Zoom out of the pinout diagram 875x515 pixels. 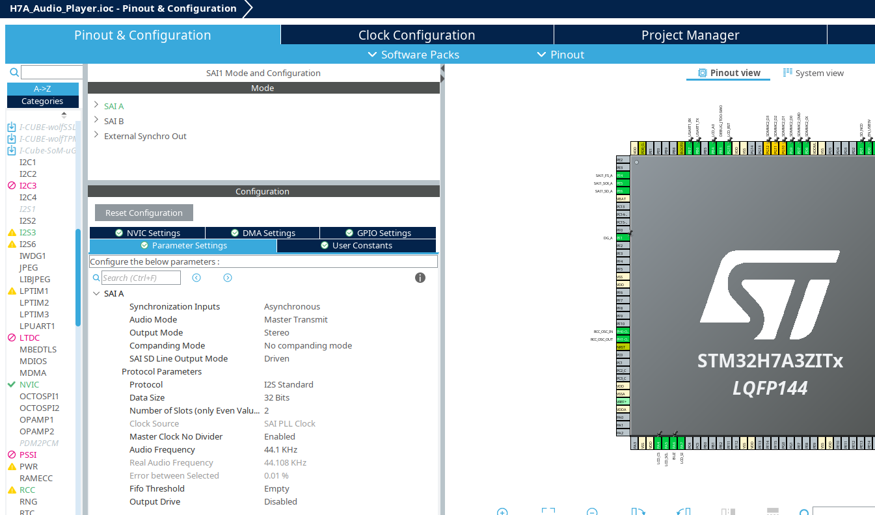coord(591,512)
